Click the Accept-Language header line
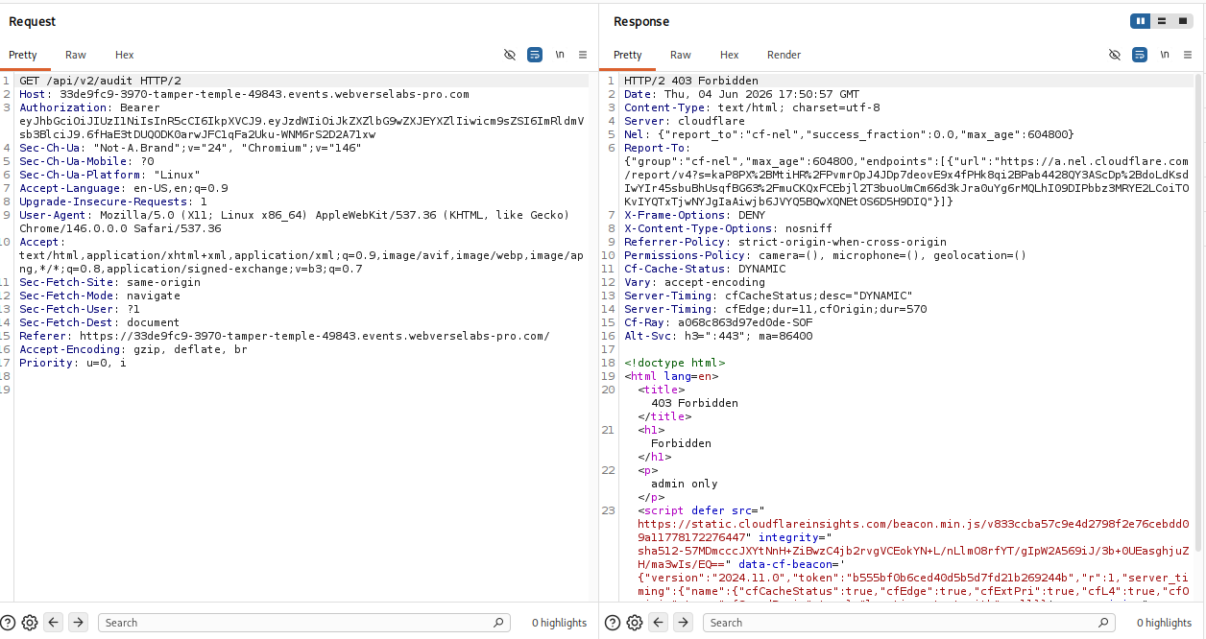The height and width of the screenshot is (639, 1206). [124, 188]
